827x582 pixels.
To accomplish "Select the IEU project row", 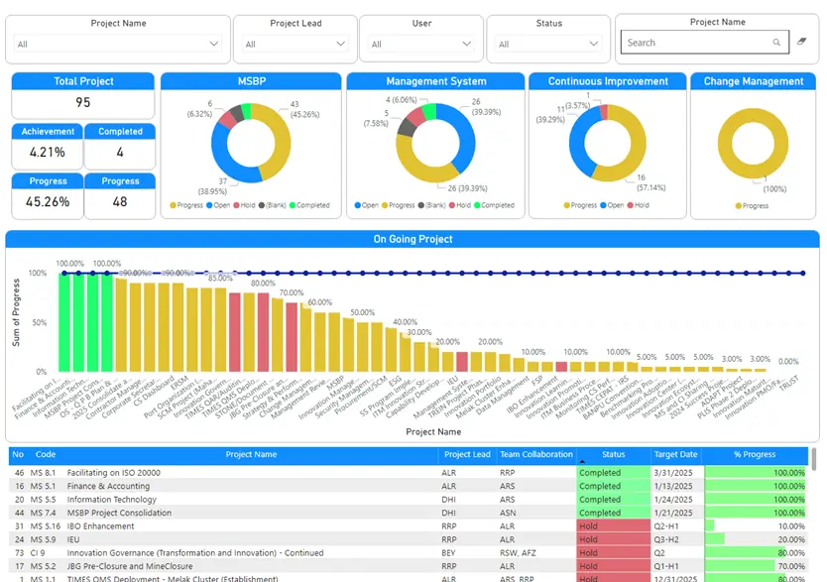I will click(409, 539).
